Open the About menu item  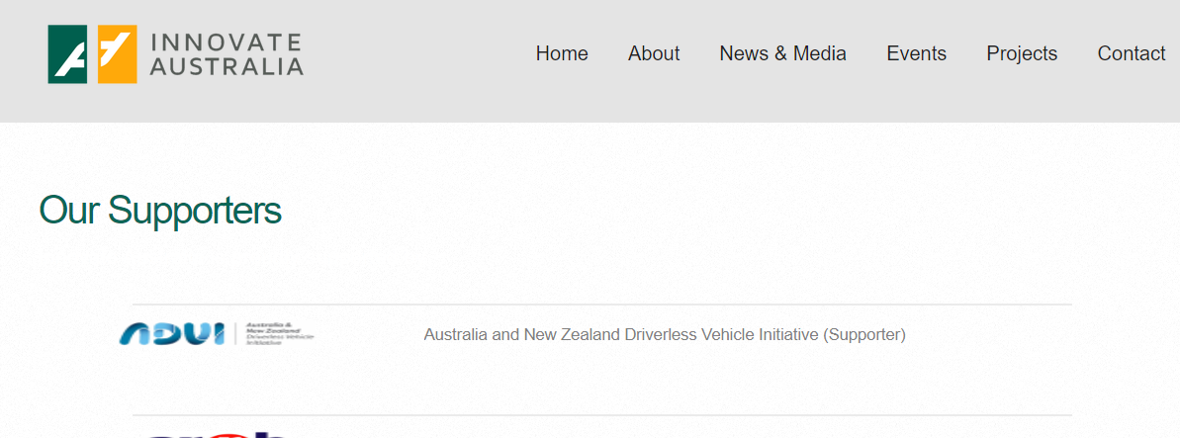[x=654, y=53]
